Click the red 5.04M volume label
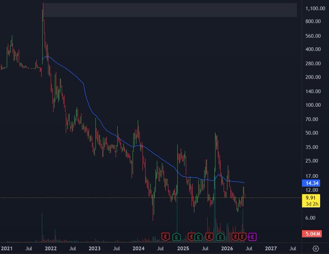The width and height of the screenshot is (329, 254). tap(312, 234)
